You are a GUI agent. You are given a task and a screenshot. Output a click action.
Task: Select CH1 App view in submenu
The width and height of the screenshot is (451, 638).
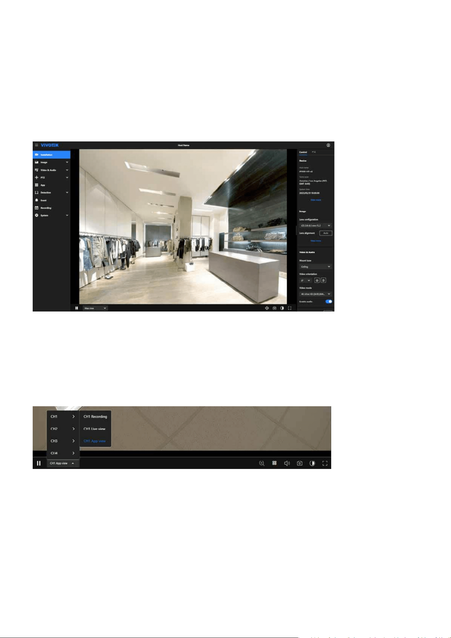coord(95,441)
